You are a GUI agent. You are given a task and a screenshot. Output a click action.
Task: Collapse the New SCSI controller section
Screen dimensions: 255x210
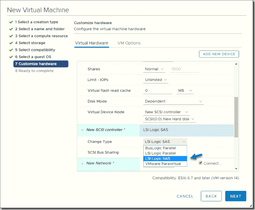(82, 130)
